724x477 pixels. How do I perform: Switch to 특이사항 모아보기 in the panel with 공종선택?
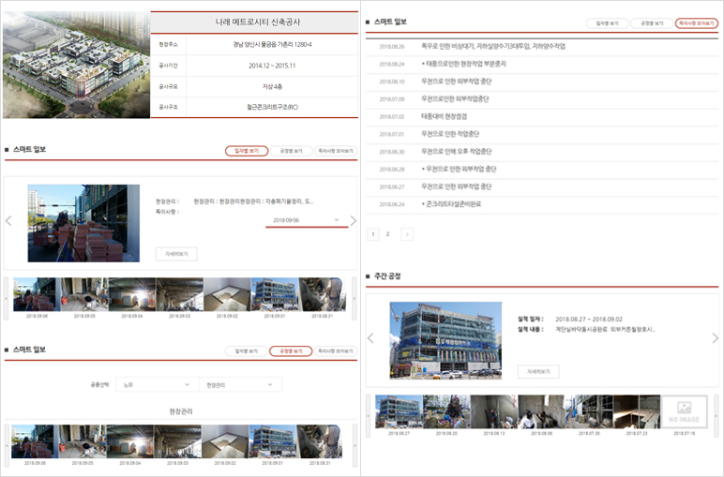(x=336, y=351)
